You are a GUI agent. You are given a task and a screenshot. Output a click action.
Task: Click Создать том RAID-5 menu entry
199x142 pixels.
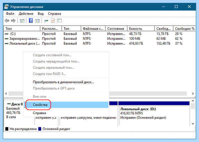(66, 74)
